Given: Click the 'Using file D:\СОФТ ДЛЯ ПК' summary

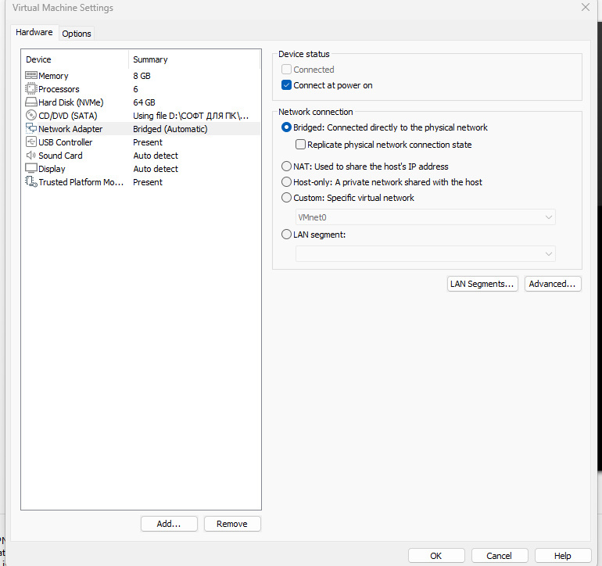Looking at the screenshot, I should [x=191, y=116].
